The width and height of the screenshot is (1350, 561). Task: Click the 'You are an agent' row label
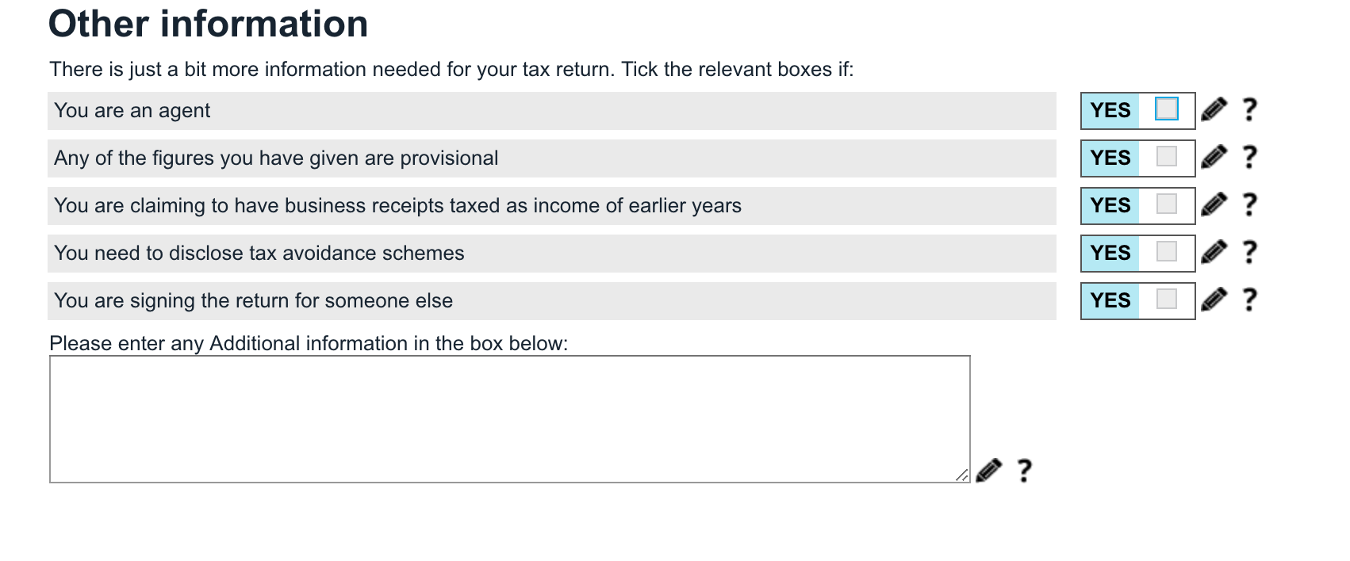click(x=132, y=111)
